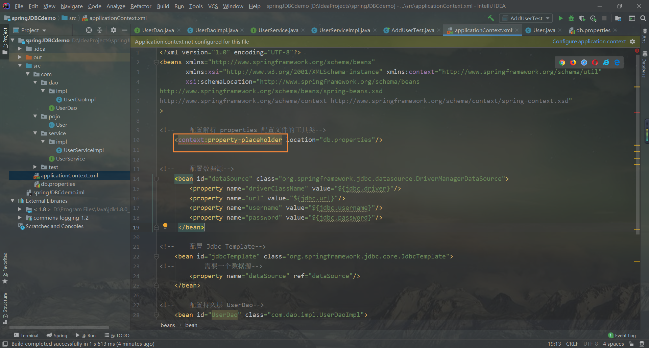649x348 pixels.
Task: Open the 6: TODO tool window
Action: click(x=117, y=335)
